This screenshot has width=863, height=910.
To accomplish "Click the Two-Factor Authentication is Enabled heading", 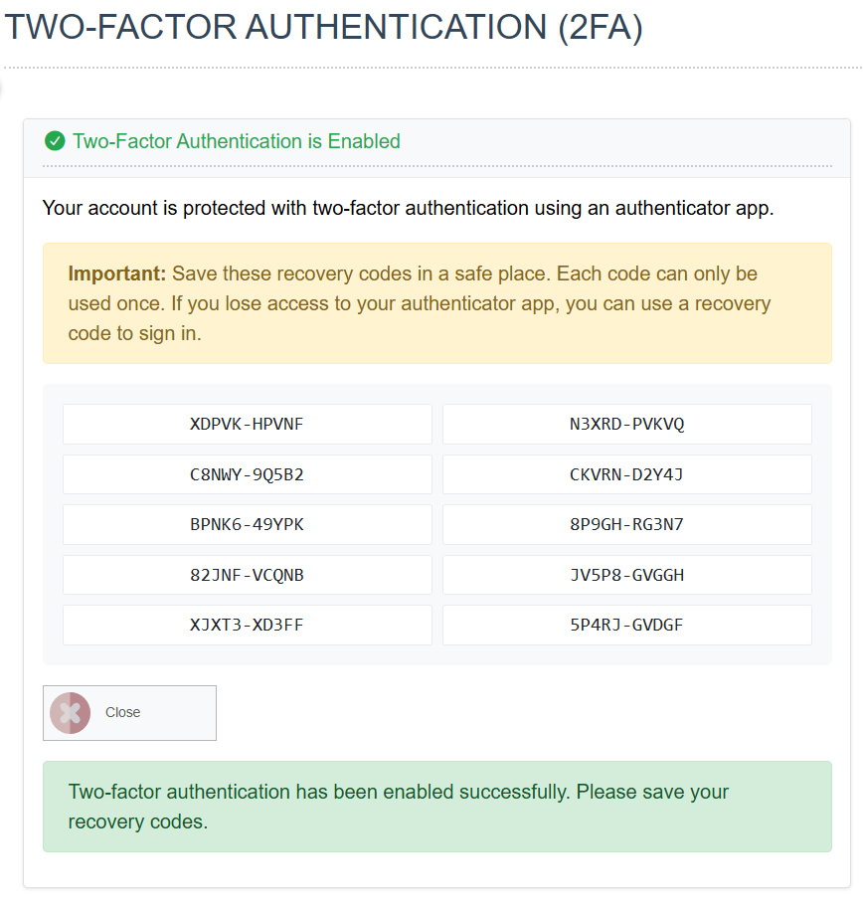I will click(237, 141).
